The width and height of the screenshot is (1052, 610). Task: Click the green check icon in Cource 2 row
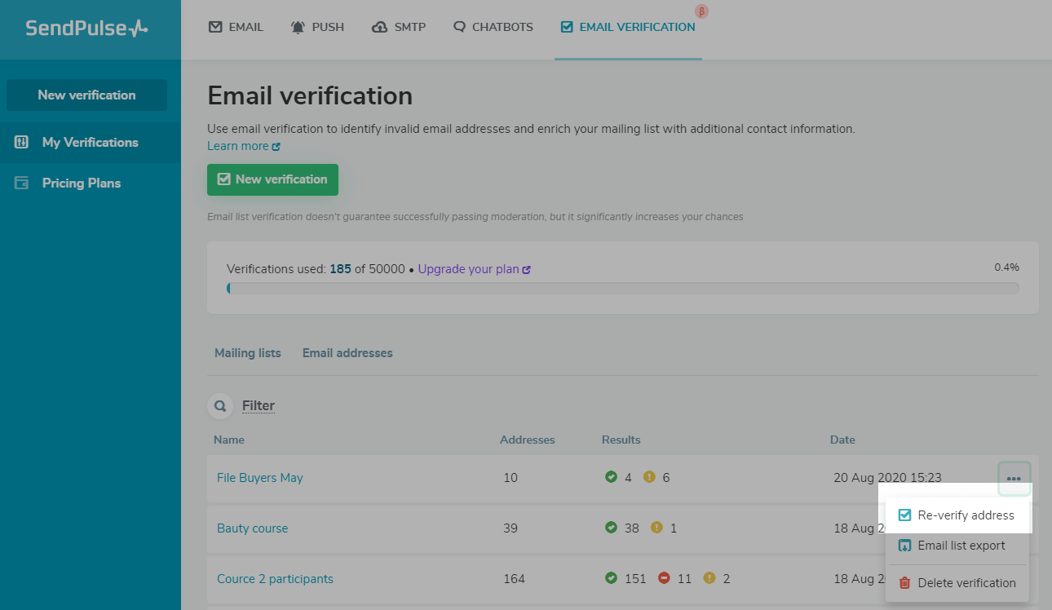pyautogui.click(x=611, y=578)
